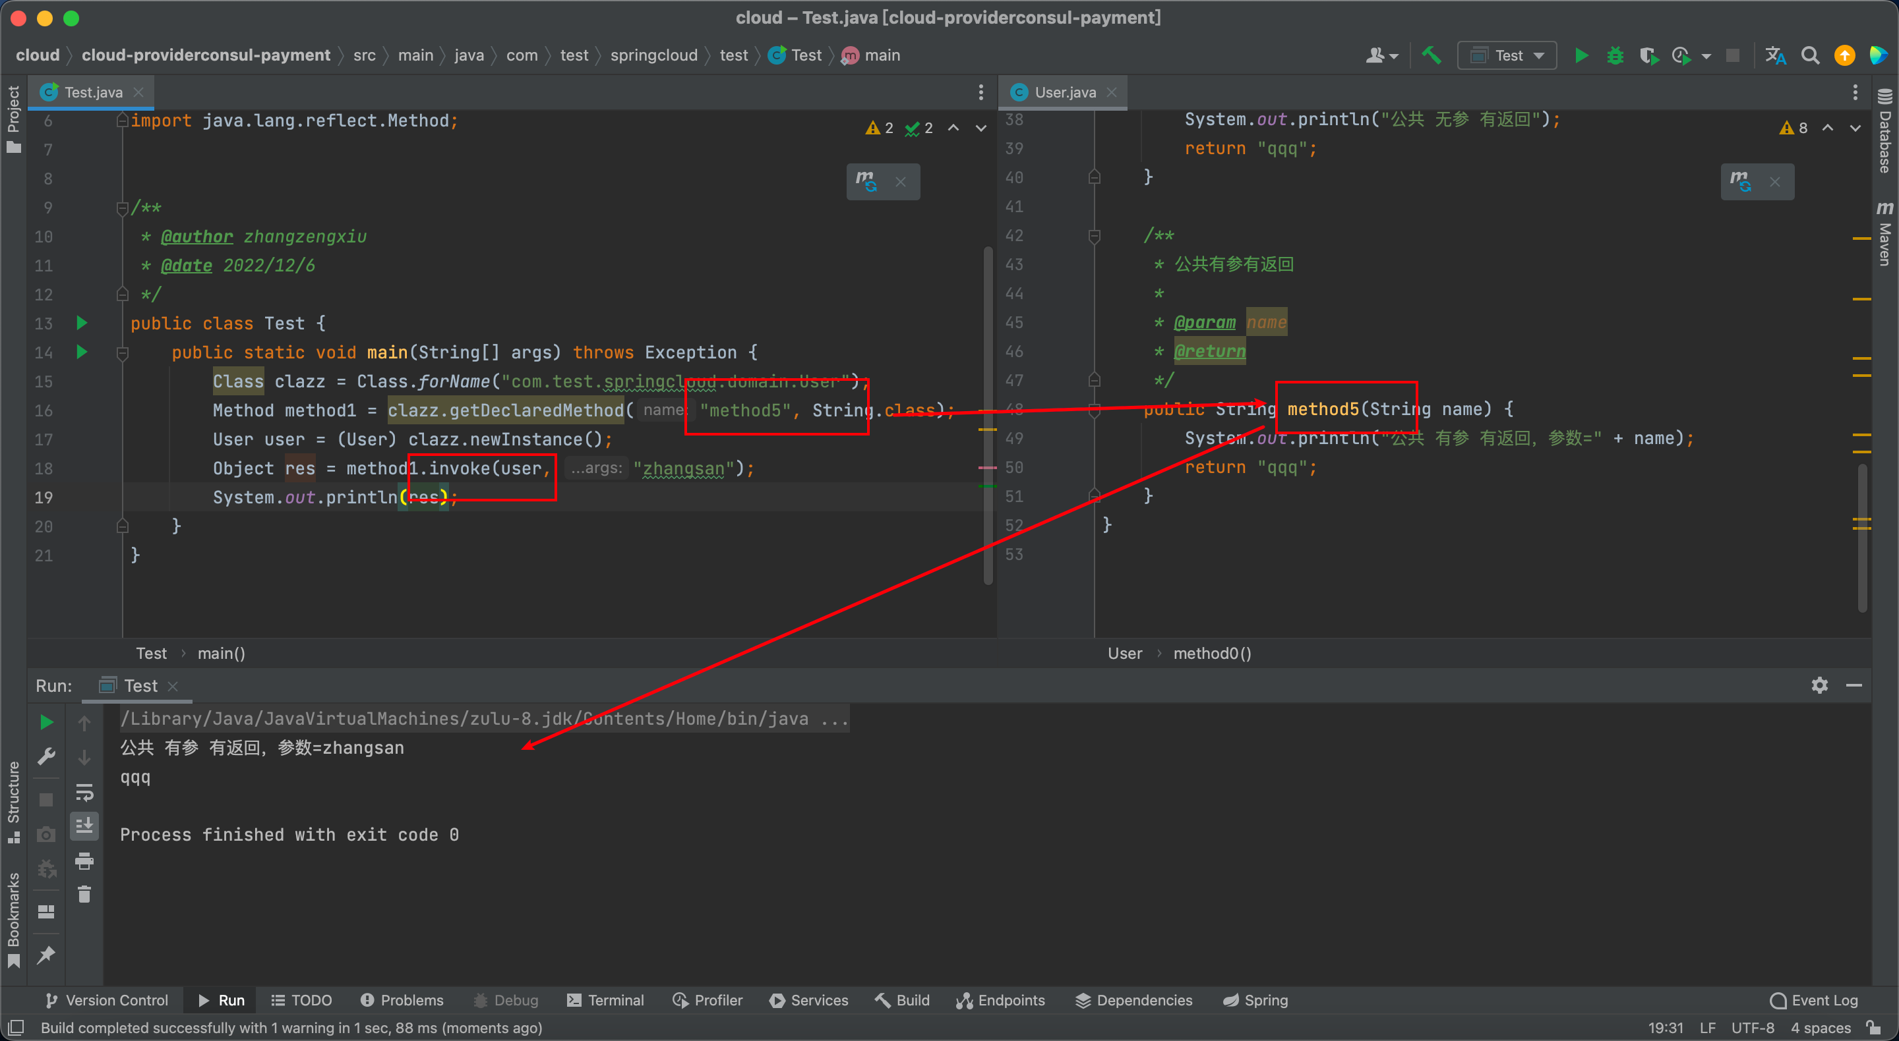Image resolution: width=1899 pixels, height=1041 pixels.
Task: Toggle the Project tool window sidebar
Action: [13, 119]
